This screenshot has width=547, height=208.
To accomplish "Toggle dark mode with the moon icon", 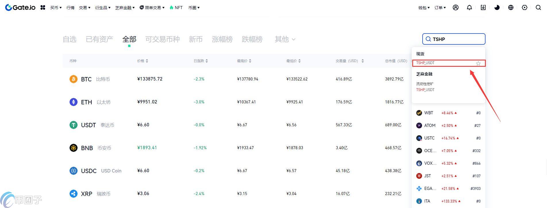I will click(497, 8).
